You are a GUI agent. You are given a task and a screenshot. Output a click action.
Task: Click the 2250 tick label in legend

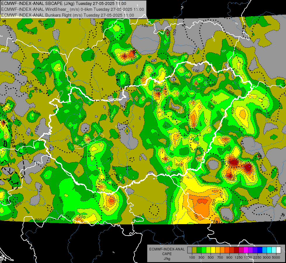(x=257, y=257)
